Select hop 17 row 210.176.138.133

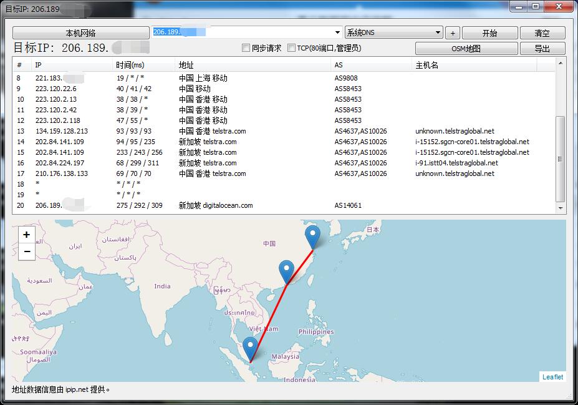coord(284,173)
